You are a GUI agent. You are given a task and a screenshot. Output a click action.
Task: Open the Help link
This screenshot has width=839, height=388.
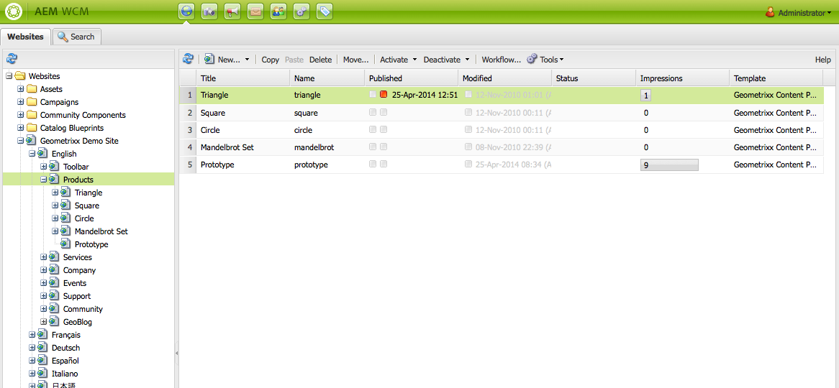click(x=823, y=60)
